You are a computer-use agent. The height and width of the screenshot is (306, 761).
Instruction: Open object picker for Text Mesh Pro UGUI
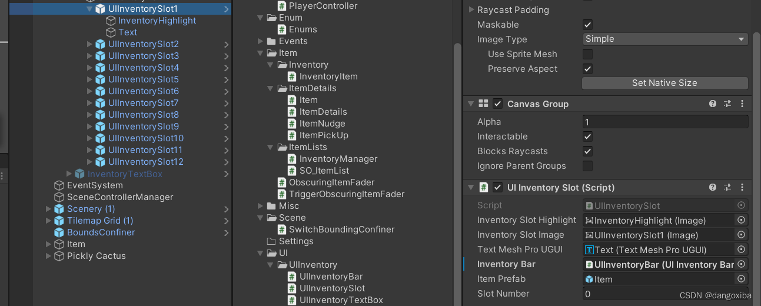click(742, 250)
